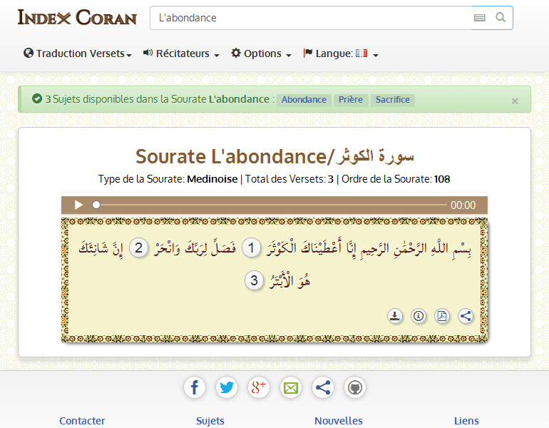Viewport: 549px width, 428px height.
Task: Select the Prière subject tag
Action: pyautogui.click(x=351, y=100)
